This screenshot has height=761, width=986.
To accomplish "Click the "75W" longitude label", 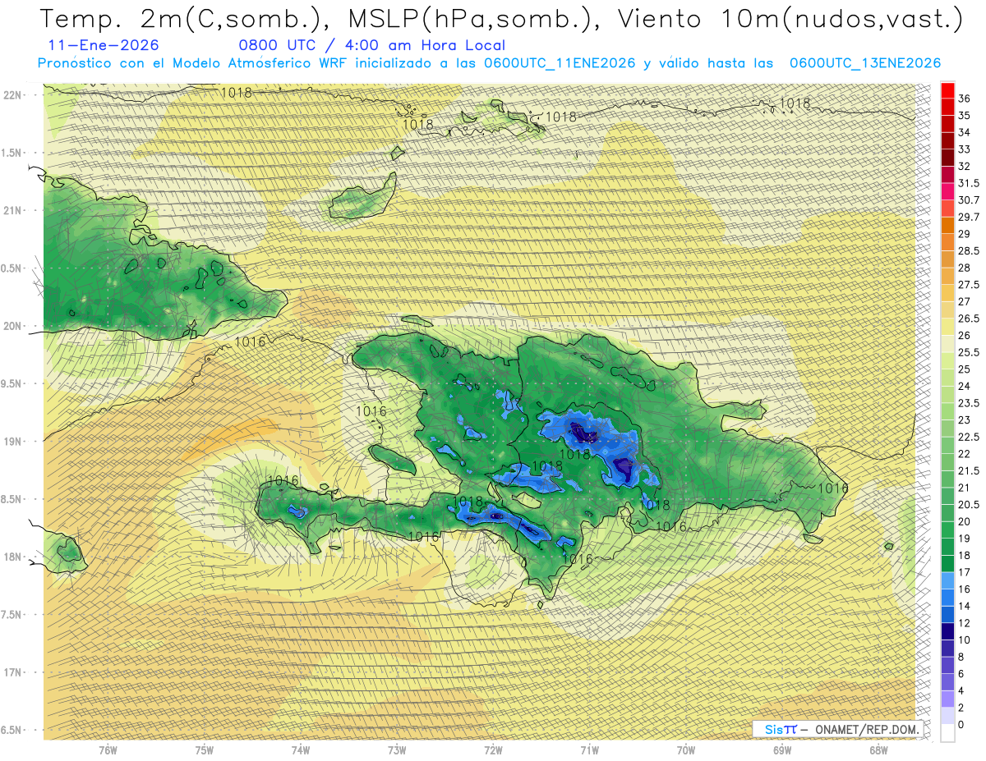I will pyautogui.click(x=204, y=750).
